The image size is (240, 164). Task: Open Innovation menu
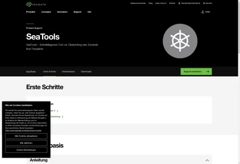(62, 12)
